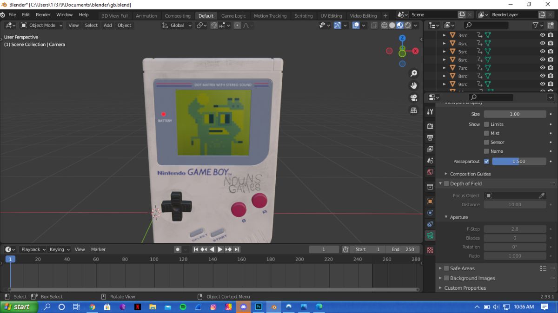
Task: Open the Scene properties tab
Action: point(430,161)
